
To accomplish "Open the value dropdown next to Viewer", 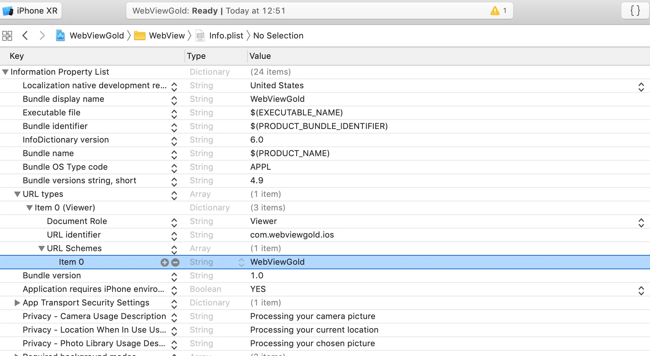I will (x=641, y=222).
